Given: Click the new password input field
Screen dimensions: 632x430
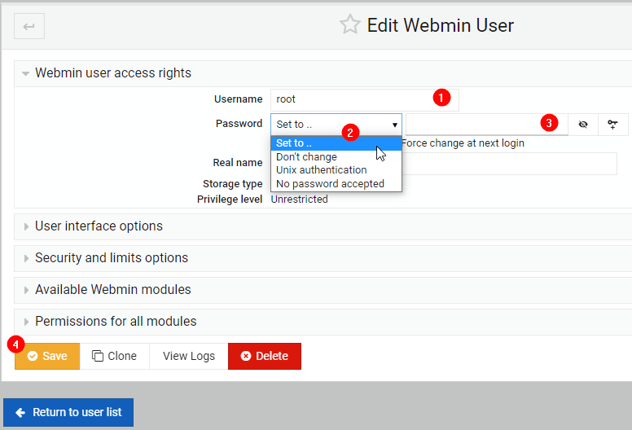Looking at the screenshot, I should pos(472,125).
